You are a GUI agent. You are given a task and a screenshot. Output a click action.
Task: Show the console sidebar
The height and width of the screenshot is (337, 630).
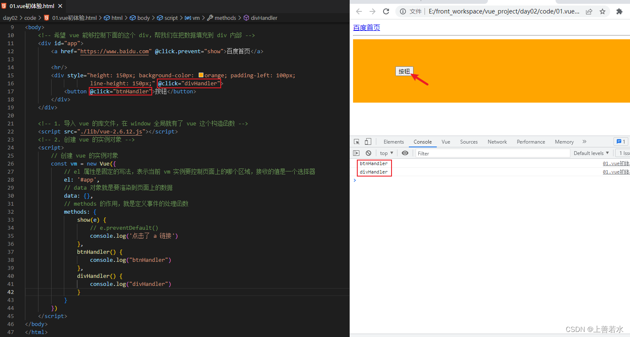[356, 153]
